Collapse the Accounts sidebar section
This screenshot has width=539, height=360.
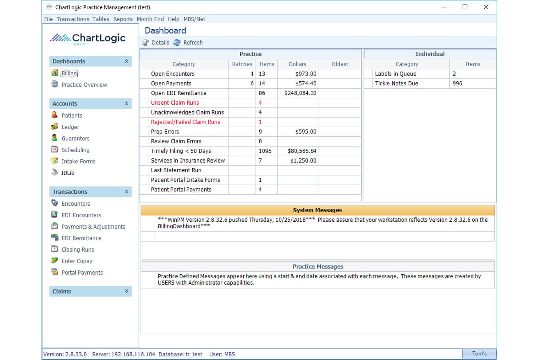pyautogui.click(x=126, y=104)
